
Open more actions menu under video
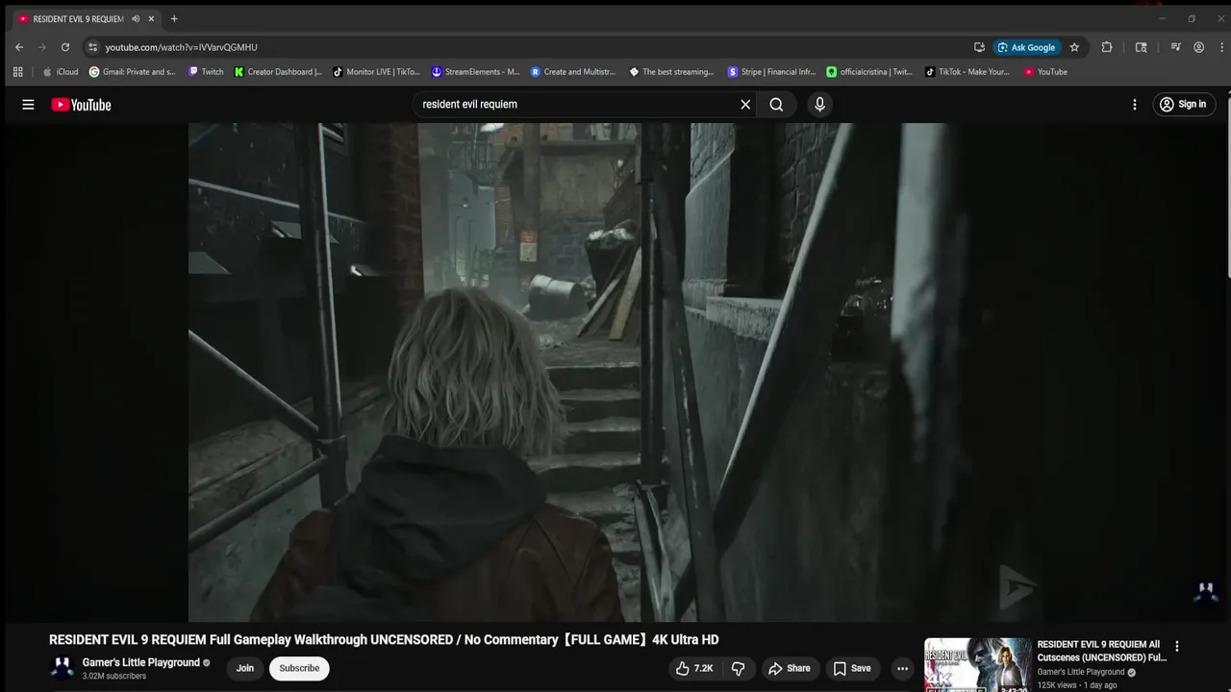902,669
